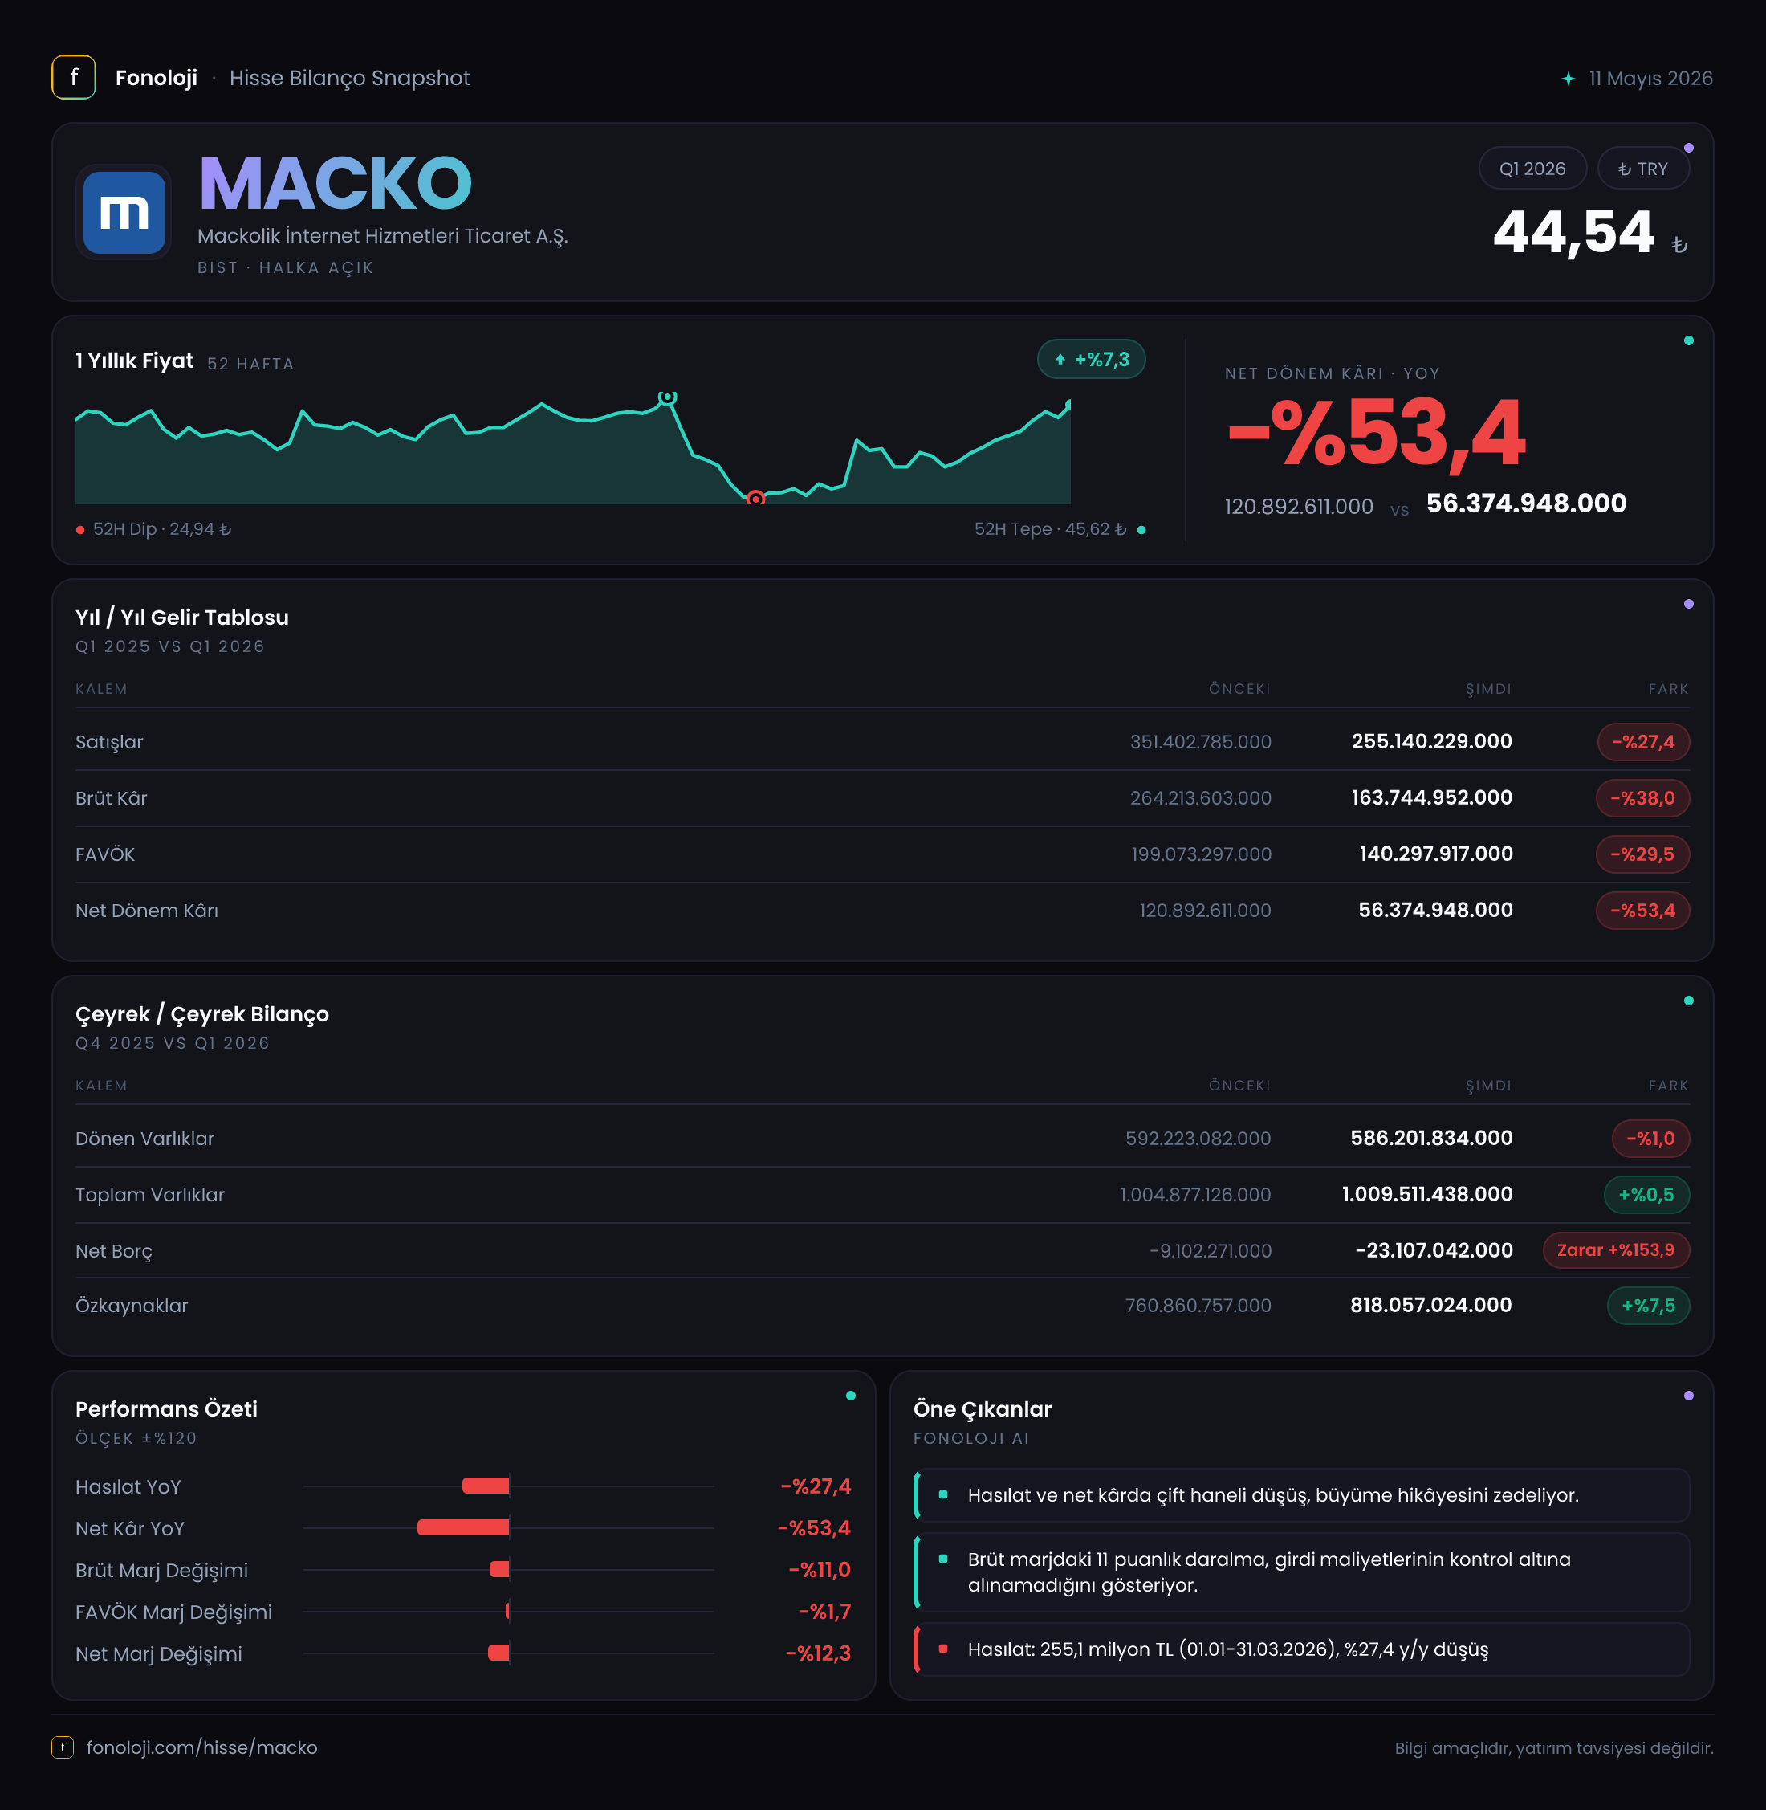Select the chart's red 52-week low marker

756,499
